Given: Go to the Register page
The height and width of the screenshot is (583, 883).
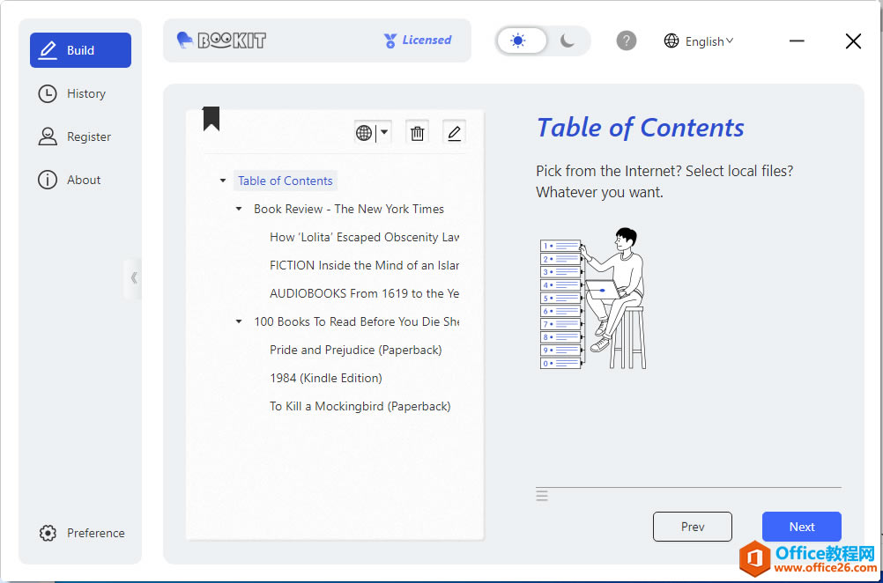Looking at the screenshot, I should coord(80,137).
